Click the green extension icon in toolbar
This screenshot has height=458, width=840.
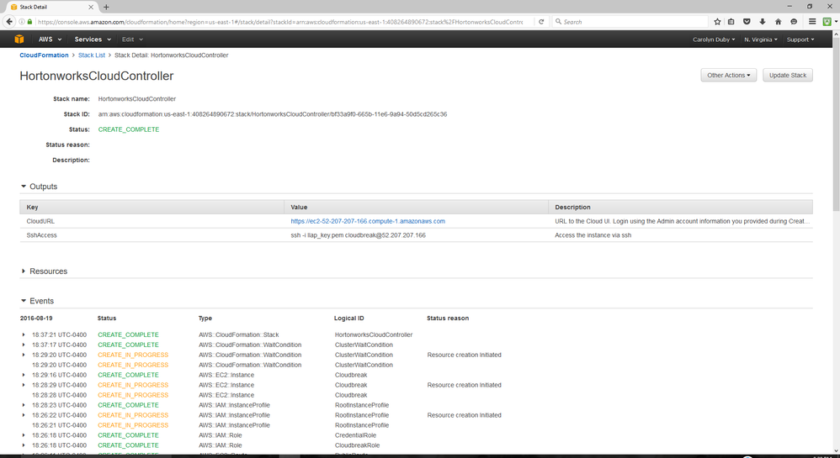(x=827, y=22)
